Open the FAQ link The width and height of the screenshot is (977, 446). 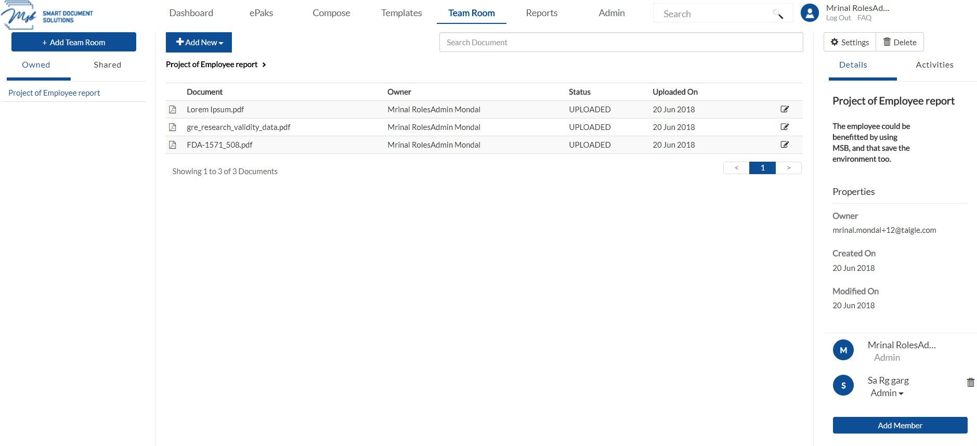point(864,18)
